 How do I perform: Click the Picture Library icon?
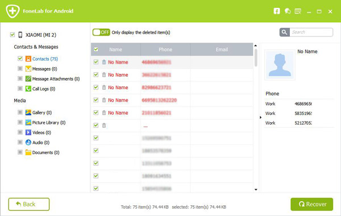click(28, 122)
